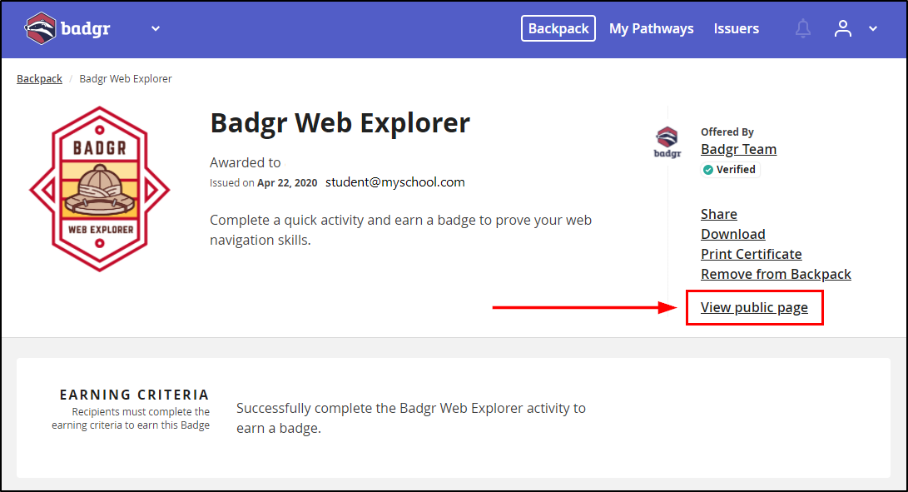The height and width of the screenshot is (492, 908).
Task: Expand the dropdown chevron beside badgr logo
Action: [155, 28]
